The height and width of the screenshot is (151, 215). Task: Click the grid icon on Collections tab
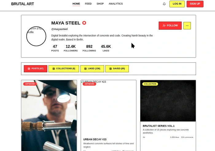54,69
